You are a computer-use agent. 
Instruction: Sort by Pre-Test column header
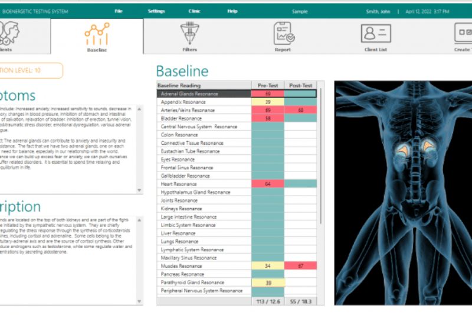(x=267, y=85)
